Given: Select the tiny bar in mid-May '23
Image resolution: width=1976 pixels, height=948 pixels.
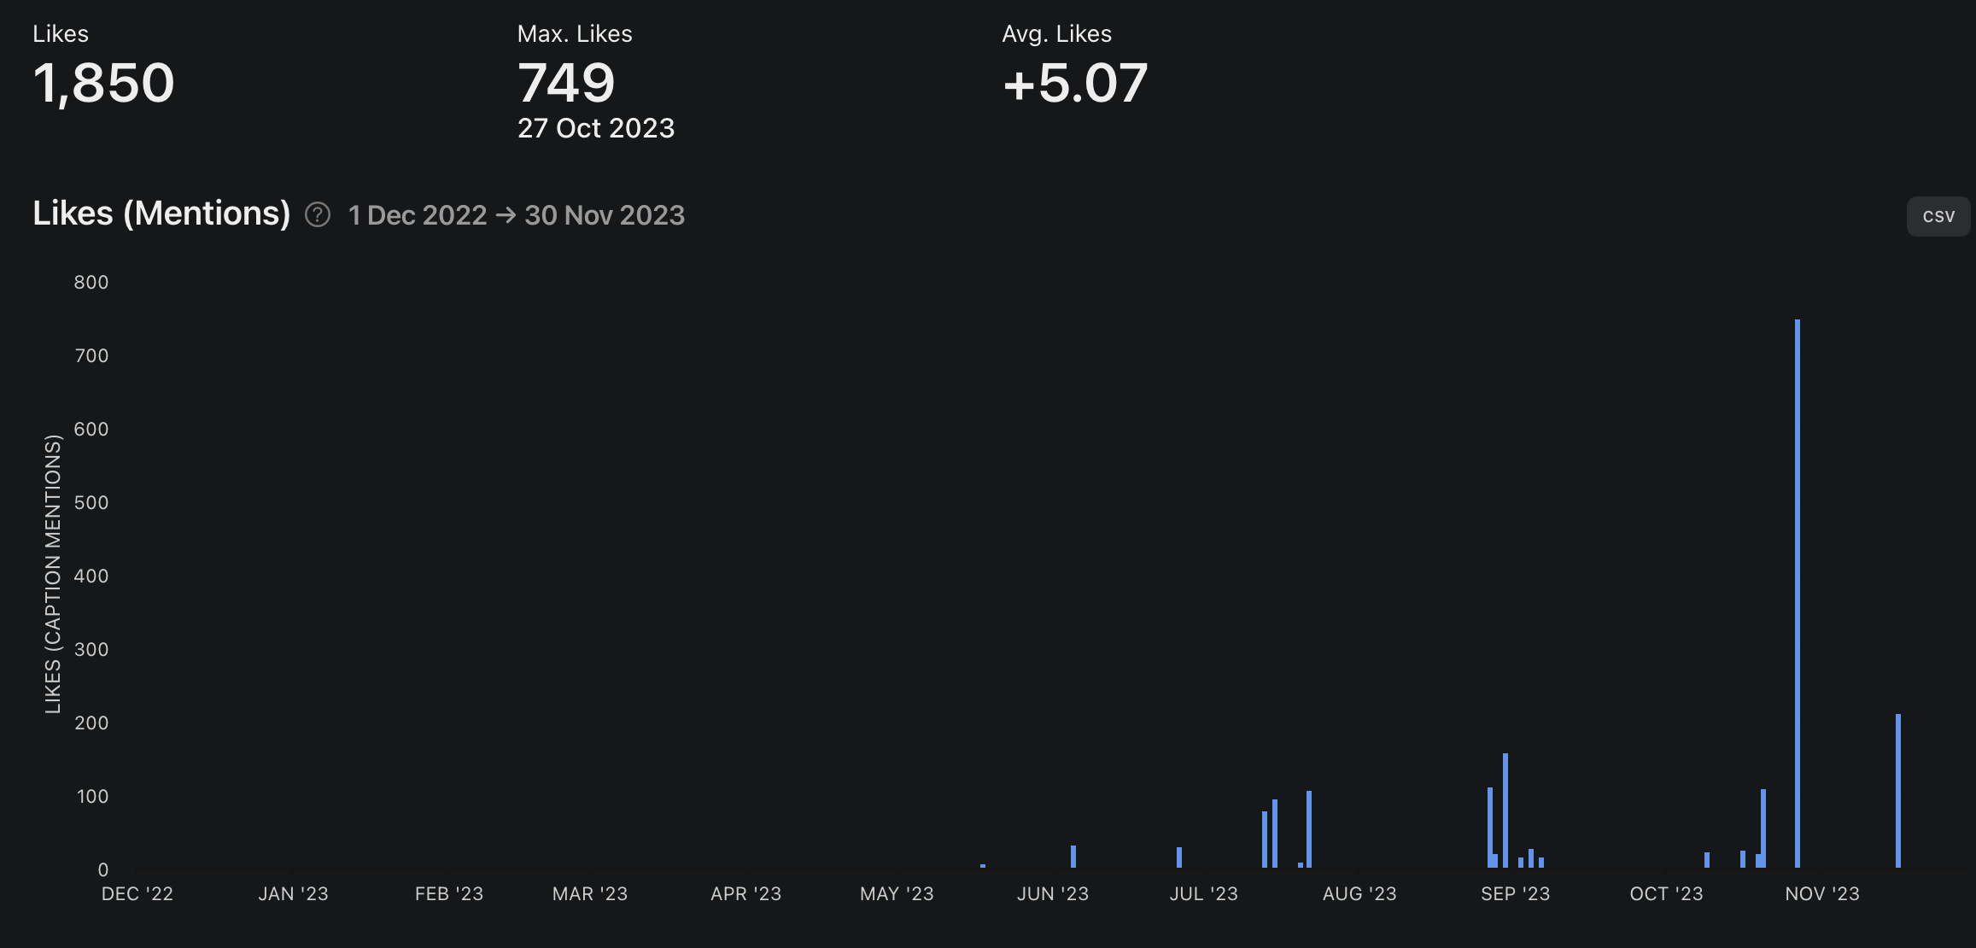Looking at the screenshot, I should point(983,866).
